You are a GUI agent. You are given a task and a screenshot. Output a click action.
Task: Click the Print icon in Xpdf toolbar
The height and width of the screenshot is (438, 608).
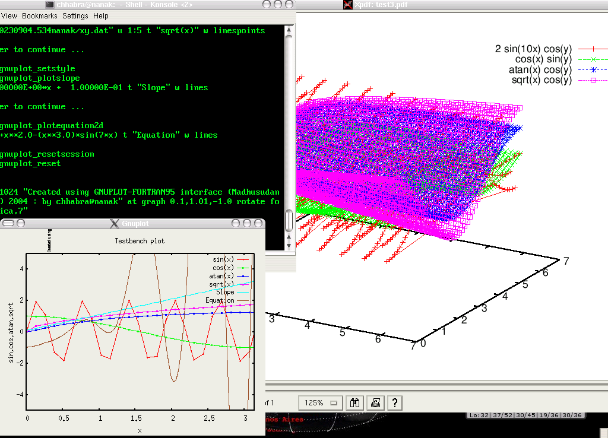[375, 402]
